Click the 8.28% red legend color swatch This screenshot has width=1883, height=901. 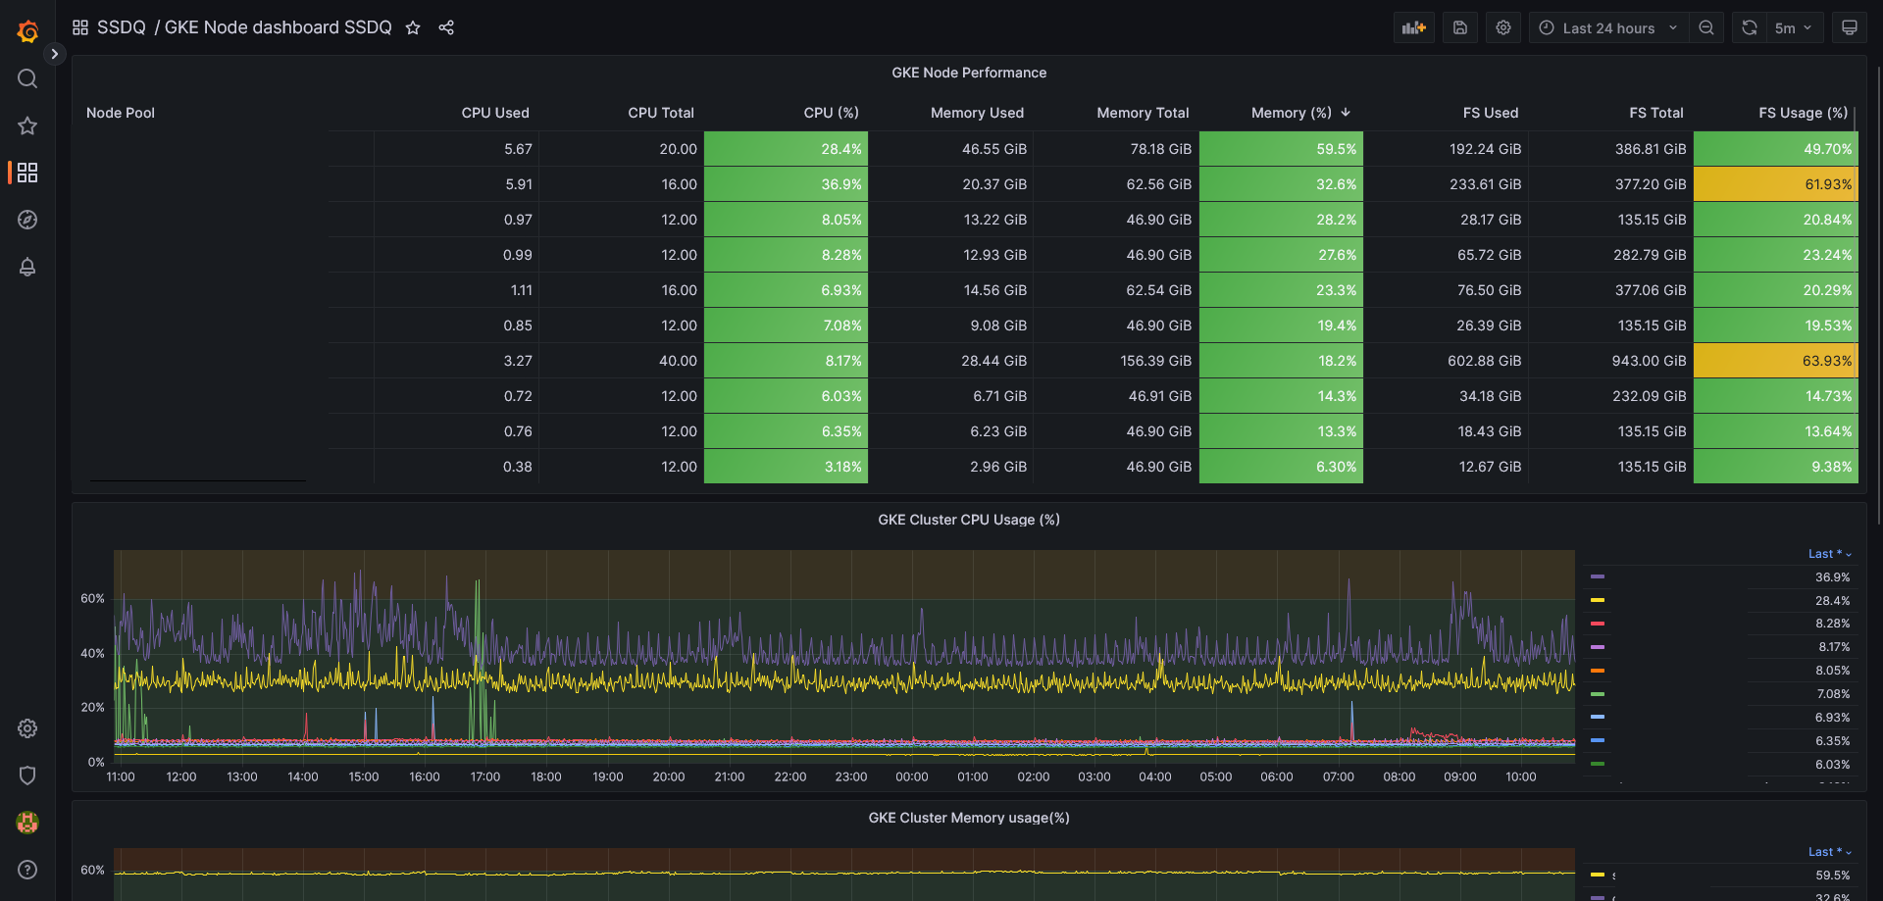coord(1598,624)
